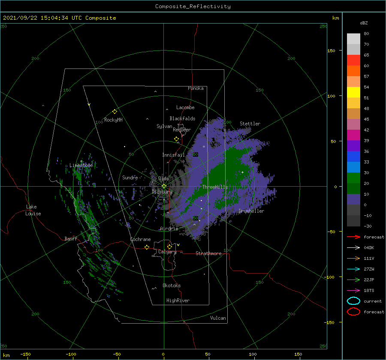Click the Calgary city label

(167, 252)
